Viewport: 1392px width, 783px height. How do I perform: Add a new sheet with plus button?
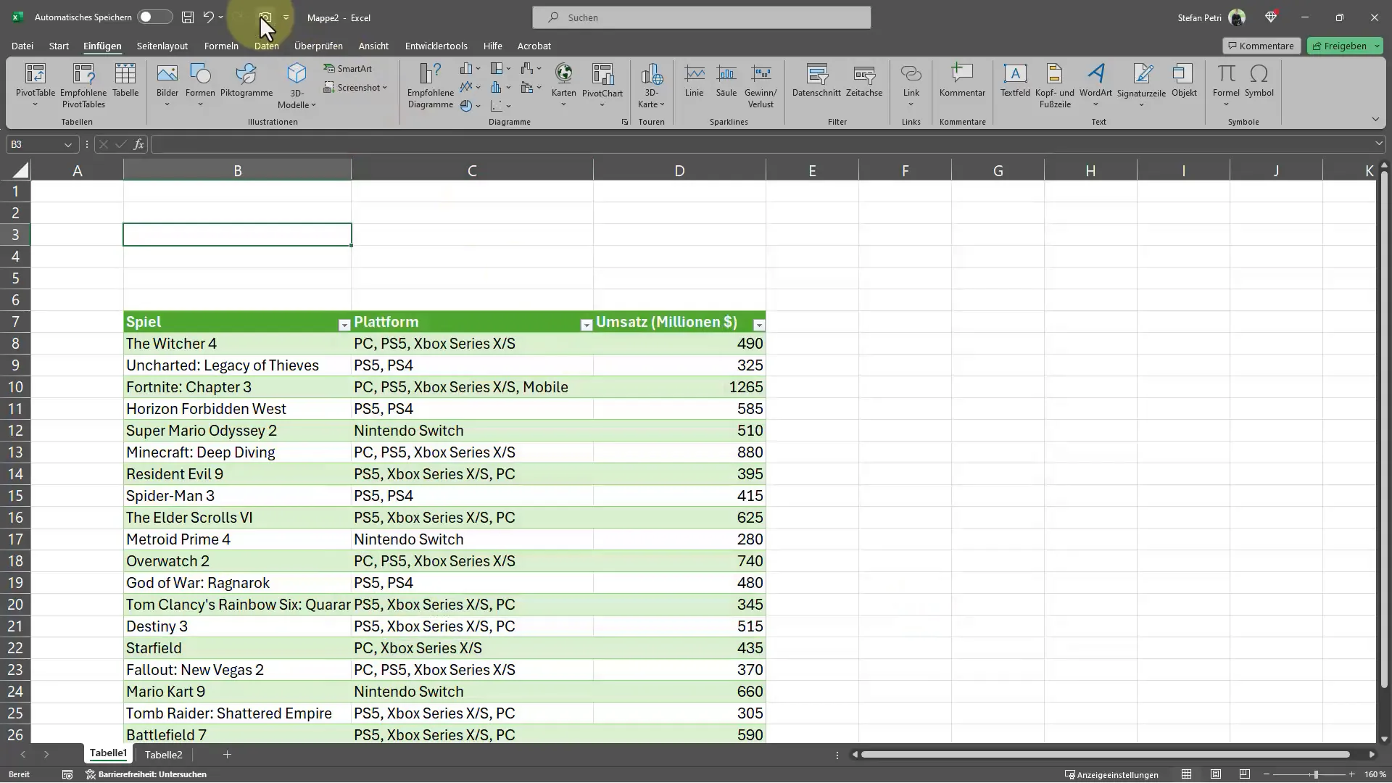(227, 755)
